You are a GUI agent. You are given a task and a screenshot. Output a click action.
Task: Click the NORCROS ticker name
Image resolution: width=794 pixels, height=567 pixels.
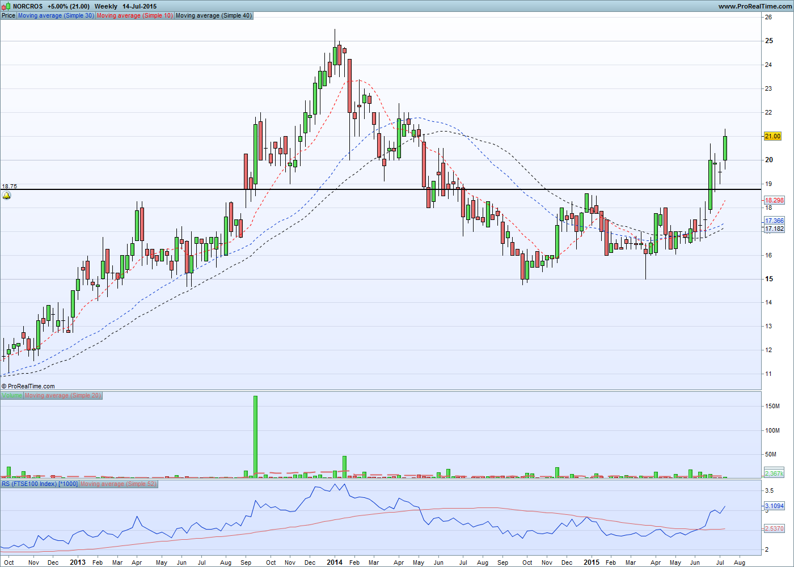point(28,6)
